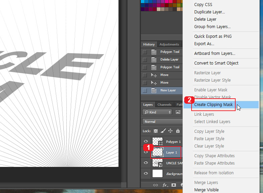The height and width of the screenshot is (193, 263).
Task: Open the Normal blend mode dropdown
Action: point(162,121)
